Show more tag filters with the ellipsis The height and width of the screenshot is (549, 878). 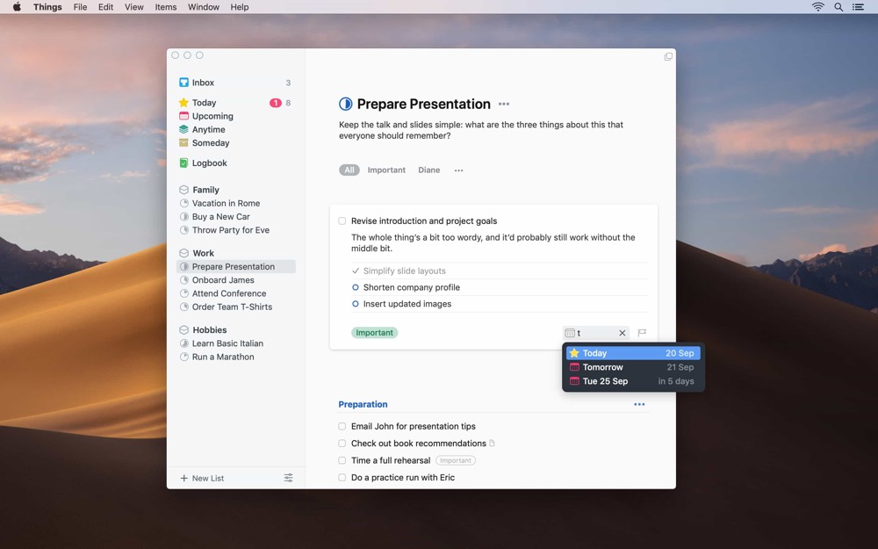(x=458, y=170)
